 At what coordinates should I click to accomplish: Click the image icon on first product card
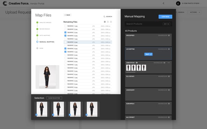point(169,36)
